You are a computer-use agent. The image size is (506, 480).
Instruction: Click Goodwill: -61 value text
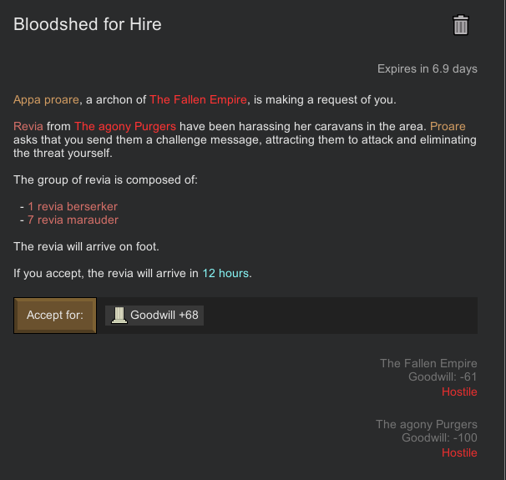pyautogui.click(x=443, y=377)
